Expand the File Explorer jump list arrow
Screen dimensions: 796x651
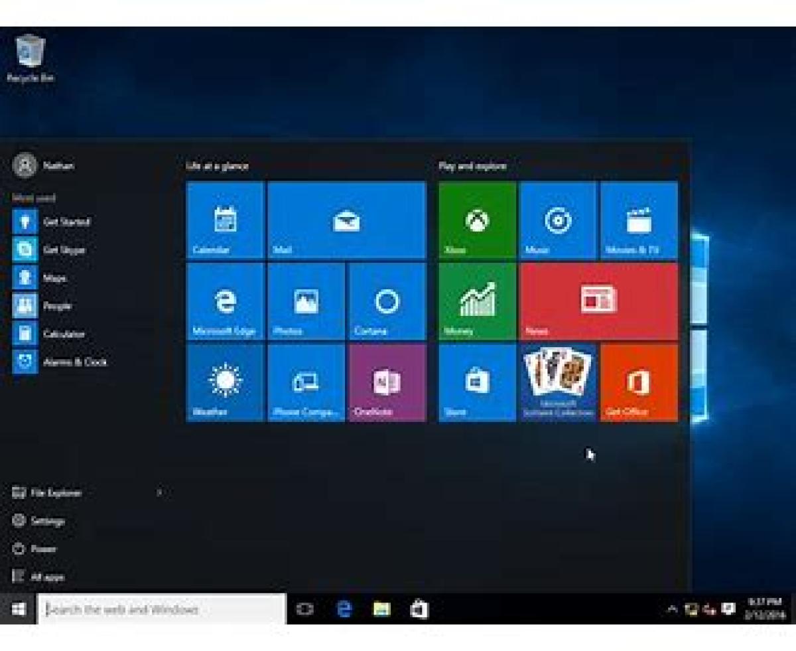pyautogui.click(x=159, y=493)
